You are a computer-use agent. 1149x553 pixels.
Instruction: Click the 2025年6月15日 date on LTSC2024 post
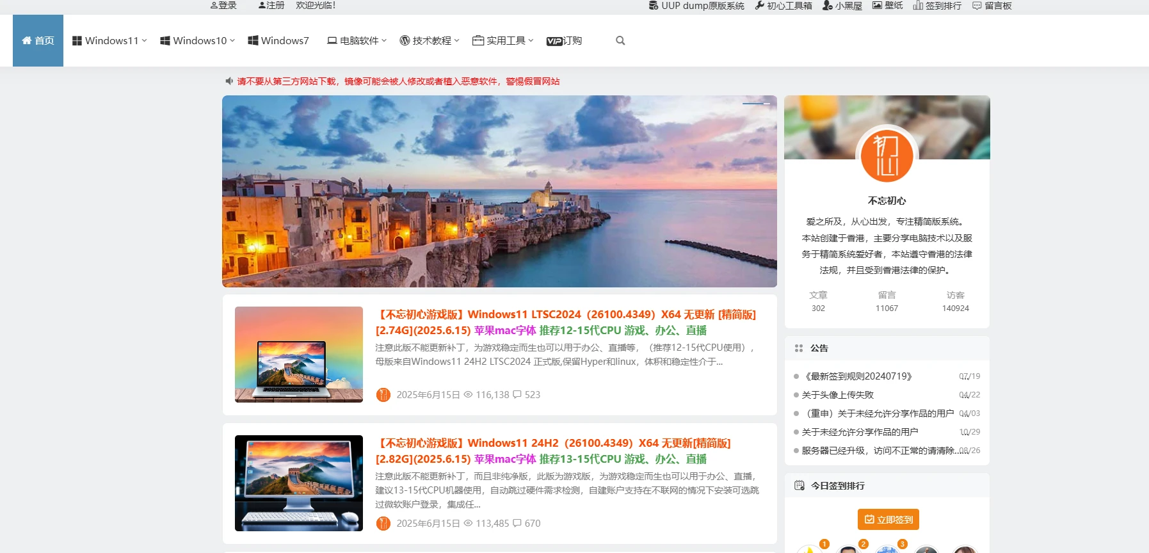coord(428,395)
